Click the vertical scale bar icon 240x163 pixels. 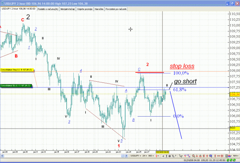pos(166,156)
